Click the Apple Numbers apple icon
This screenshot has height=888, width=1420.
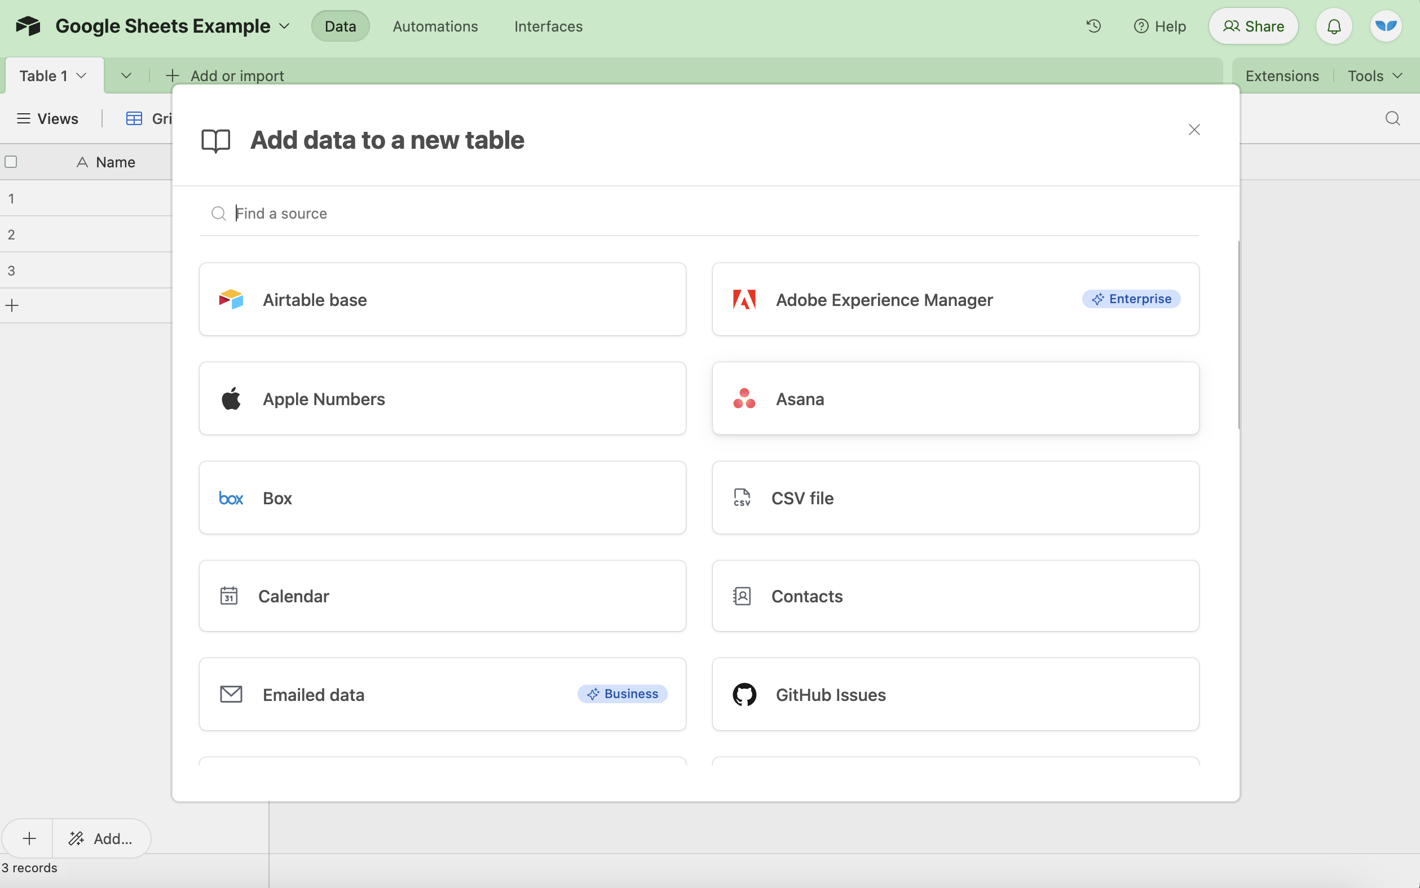pyautogui.click(x=231, y=399)
